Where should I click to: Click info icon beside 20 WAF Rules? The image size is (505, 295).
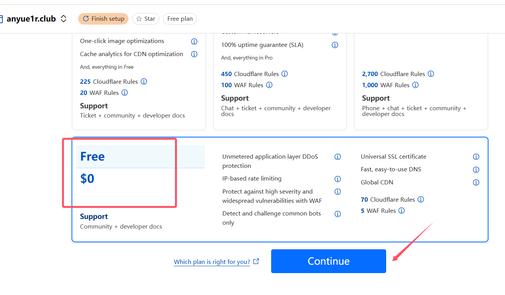125,93
